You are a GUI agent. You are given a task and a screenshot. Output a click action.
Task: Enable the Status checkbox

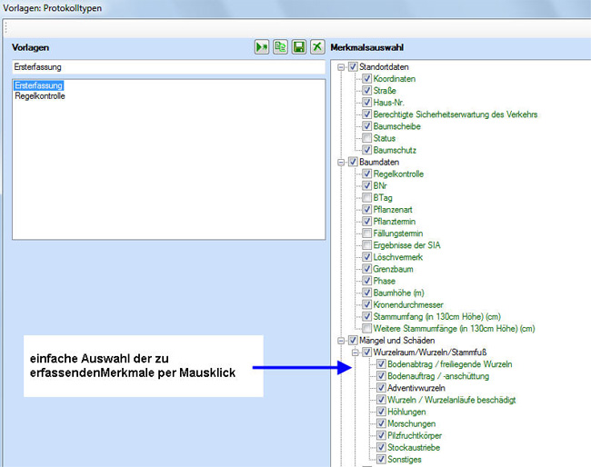(366, 138)
